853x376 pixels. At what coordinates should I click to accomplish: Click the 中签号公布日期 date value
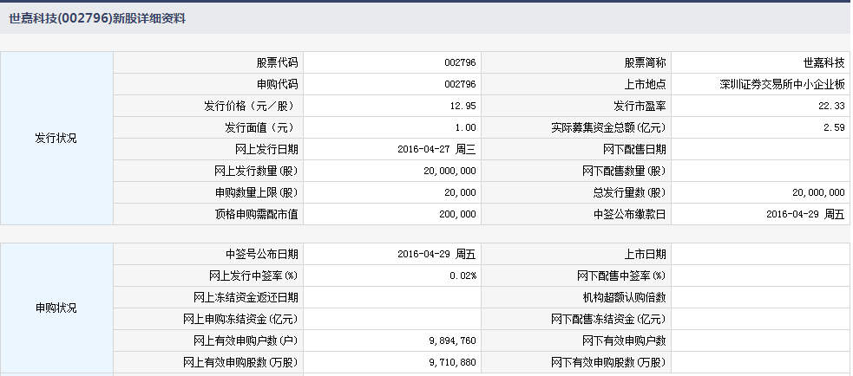tap(436, 254)
